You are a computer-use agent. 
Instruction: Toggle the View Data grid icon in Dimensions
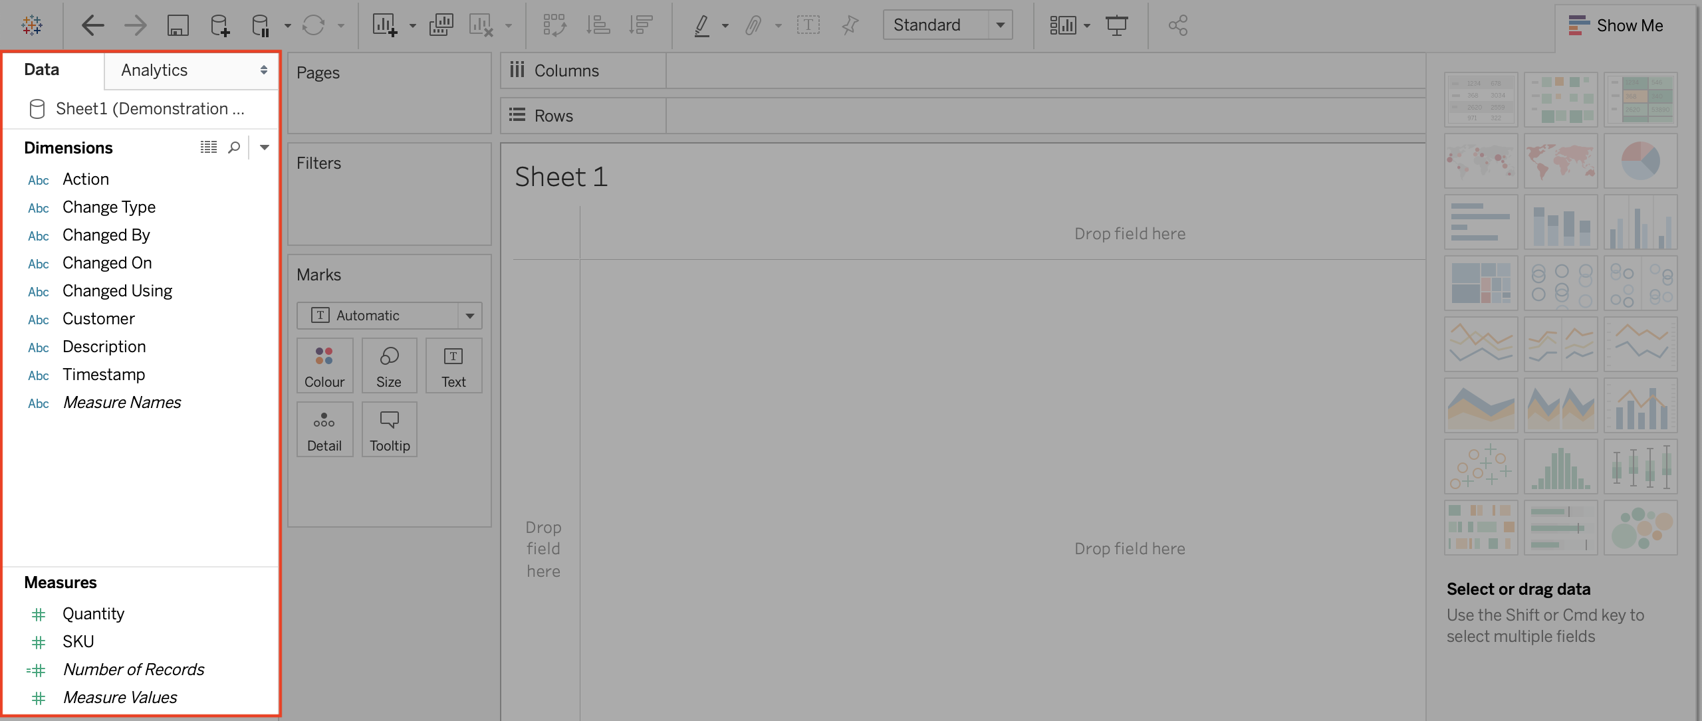pos(209,148)
